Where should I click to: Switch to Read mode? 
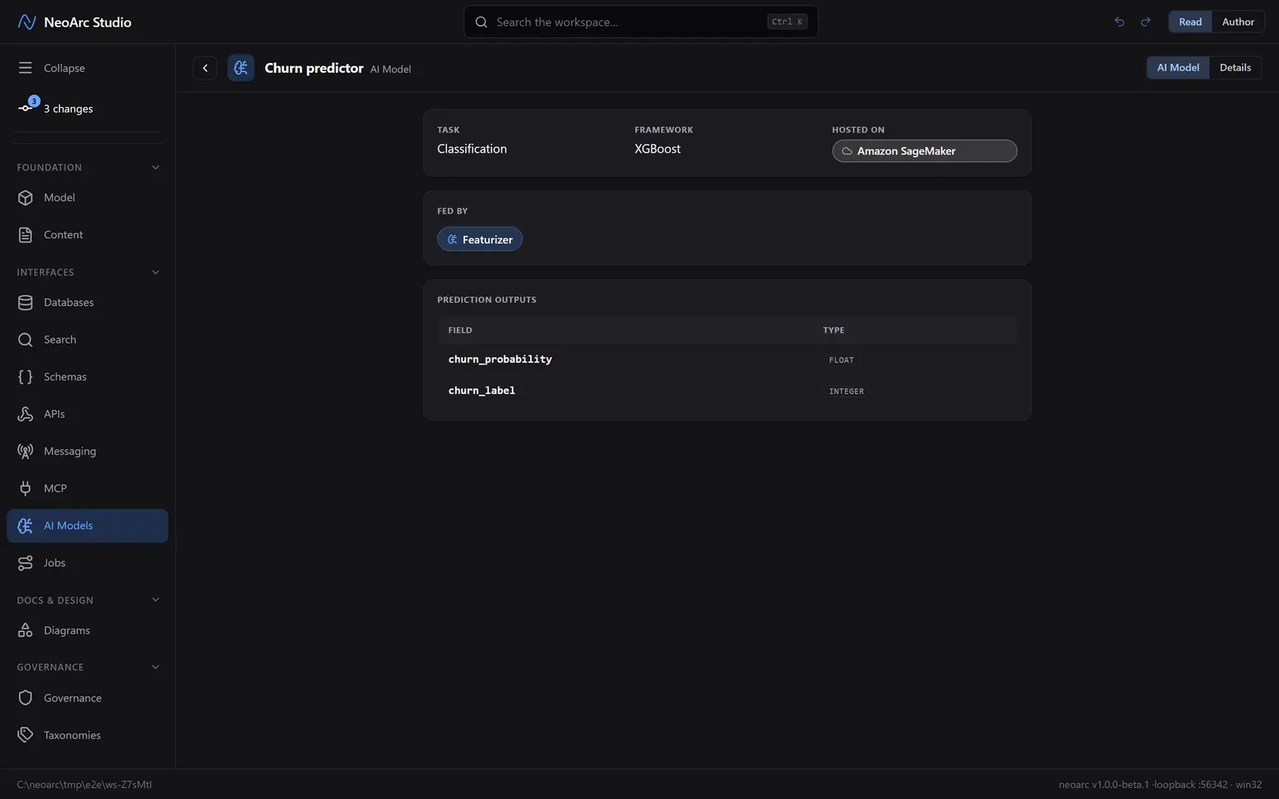(x=1190, y=22)
